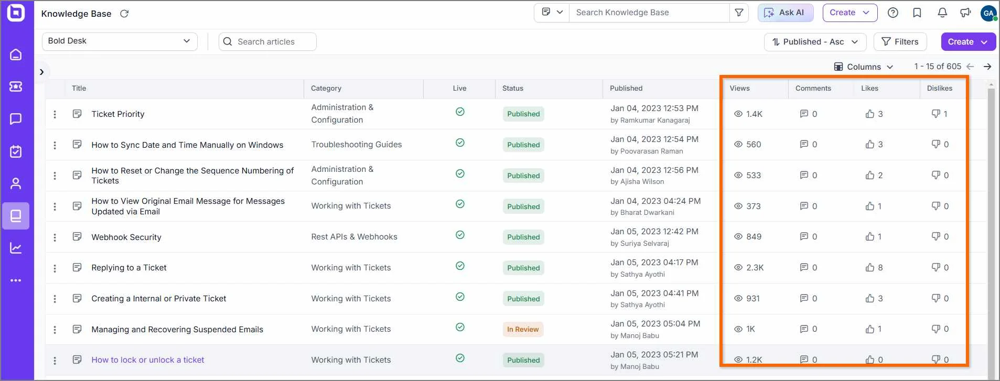Open row actions for Ticket Priority

[55, 114]
